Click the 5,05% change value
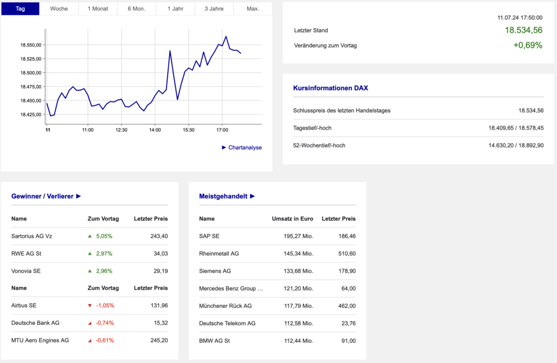This screenshot has width=557, height=363. [104, 236]
